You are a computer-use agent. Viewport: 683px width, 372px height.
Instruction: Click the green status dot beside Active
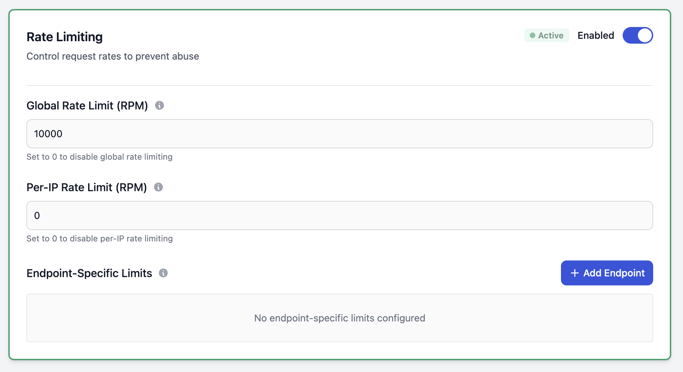[532, 35]
